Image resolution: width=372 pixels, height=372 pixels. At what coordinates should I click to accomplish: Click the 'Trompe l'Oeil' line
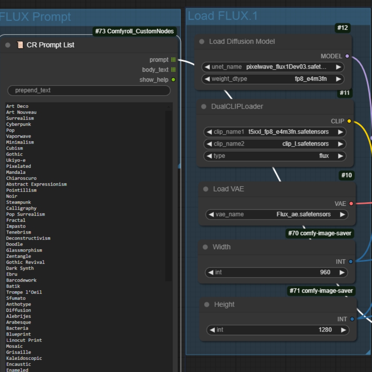[24, 292]
